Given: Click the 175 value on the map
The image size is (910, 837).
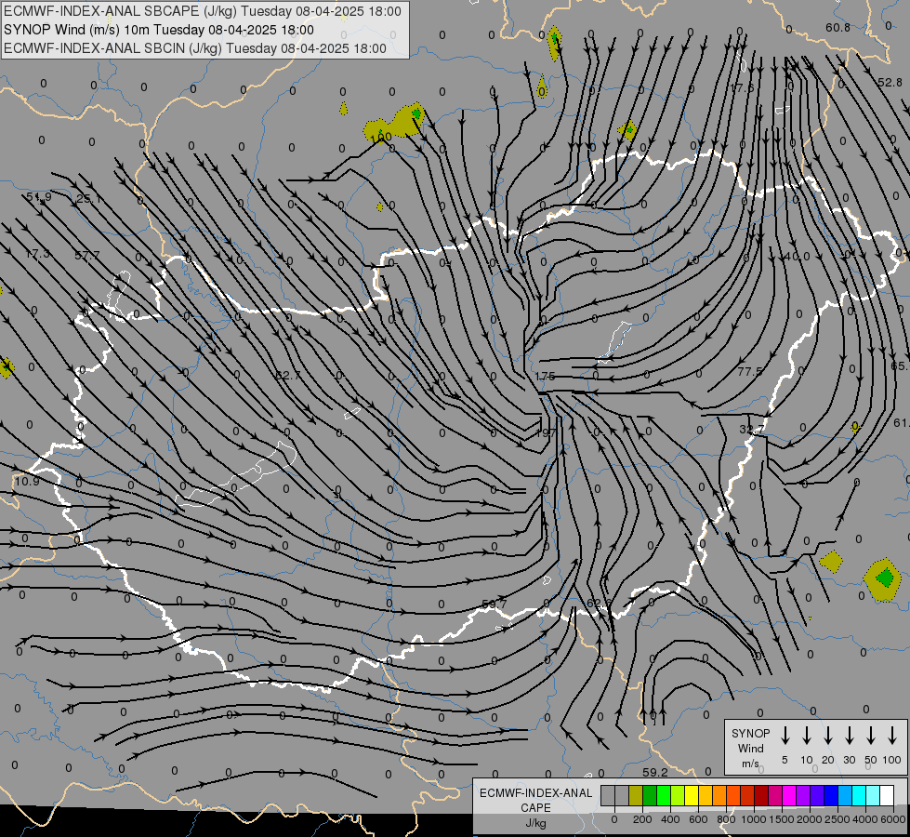Looking at the screenshot, I should tap(545, 377).
